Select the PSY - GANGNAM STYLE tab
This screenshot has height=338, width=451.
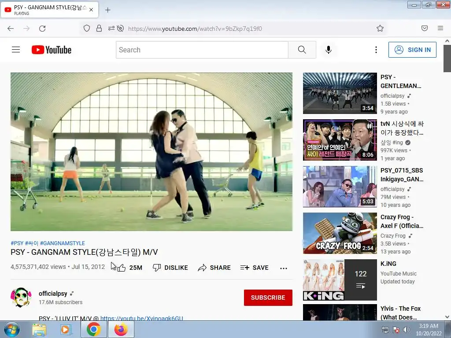coord(49,10)
